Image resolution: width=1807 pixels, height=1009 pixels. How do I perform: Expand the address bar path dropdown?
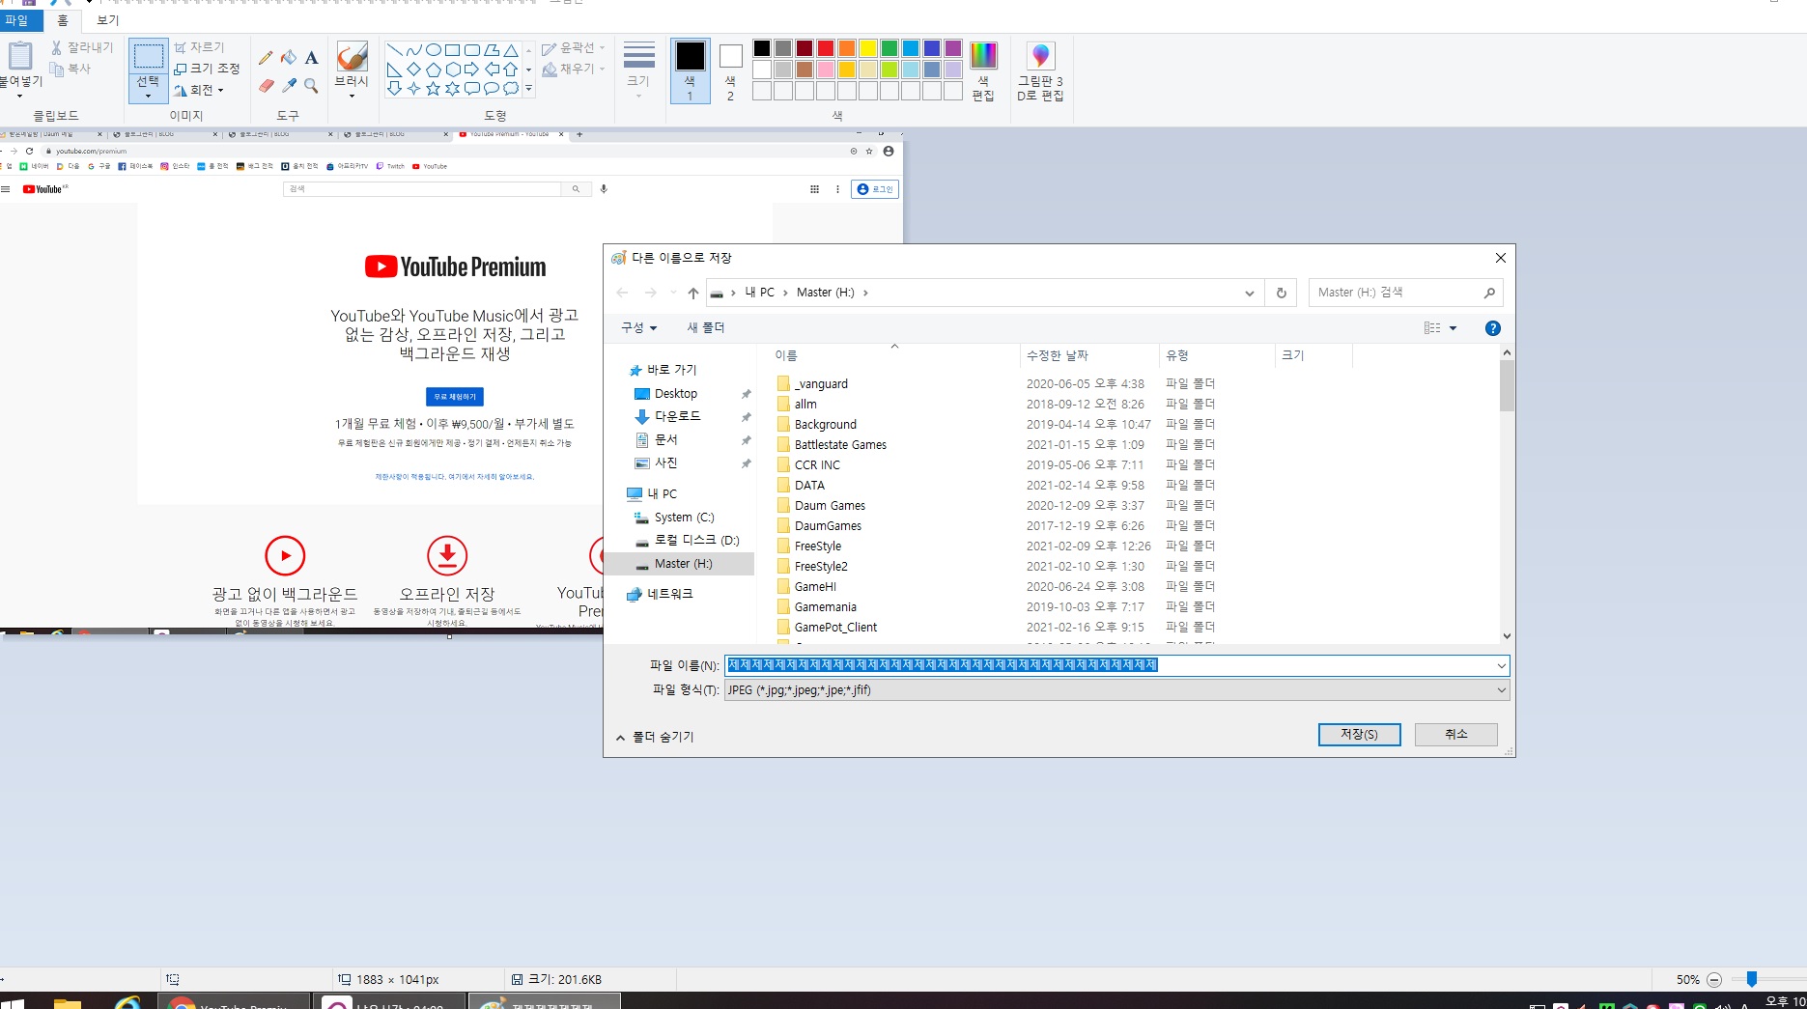pos(1249,293)
